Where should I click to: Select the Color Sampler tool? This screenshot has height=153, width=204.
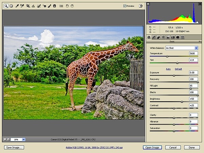22,6
